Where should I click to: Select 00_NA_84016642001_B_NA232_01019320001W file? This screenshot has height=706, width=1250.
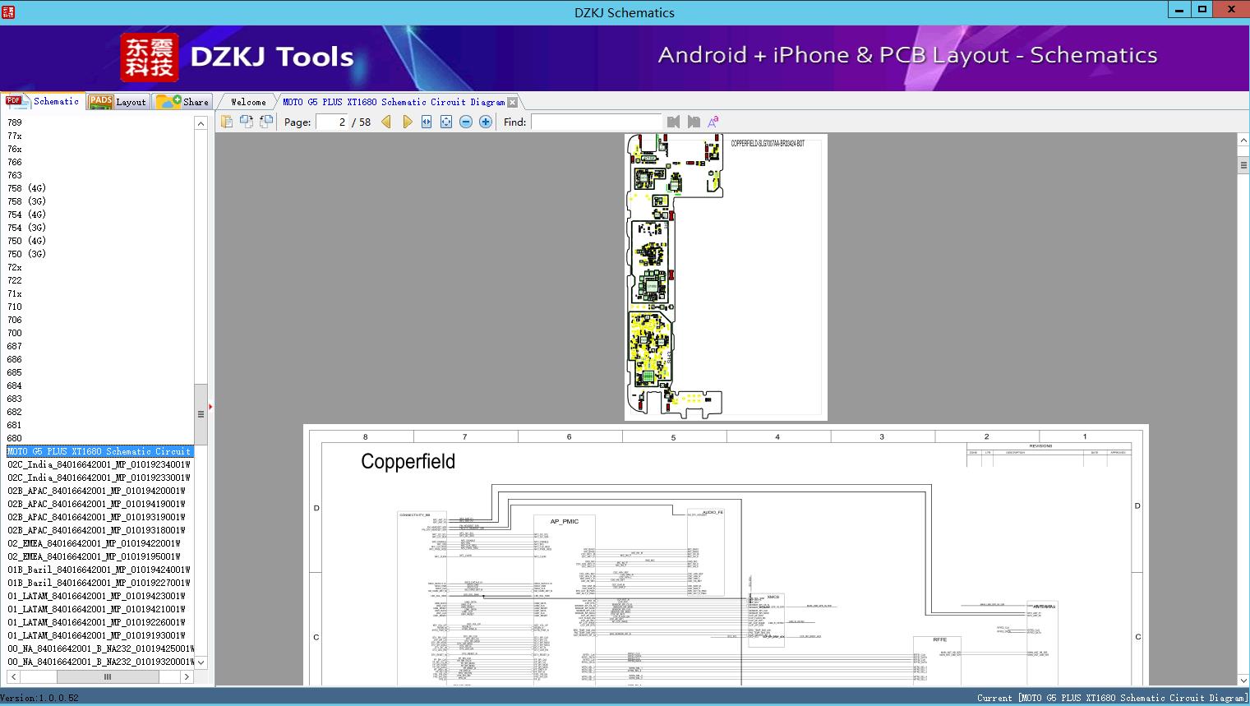coord(100,662)
